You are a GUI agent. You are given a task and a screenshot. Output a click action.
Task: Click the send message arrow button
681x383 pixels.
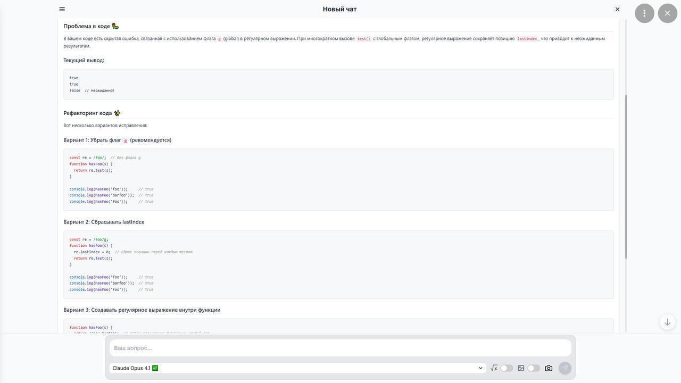tap(565, 368)
